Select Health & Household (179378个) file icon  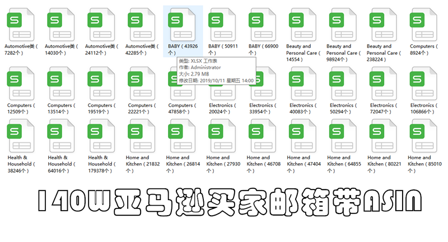pyautogui.click(x=101, y=136)
